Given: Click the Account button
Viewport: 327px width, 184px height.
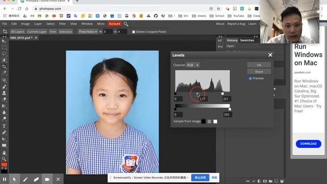Looking at the screenshot, I should click(x=114, y=24).
